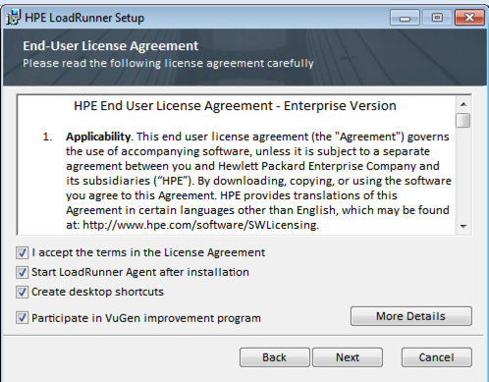Click the 'Please read the following license' subtitle

click(x=168, y=63)
